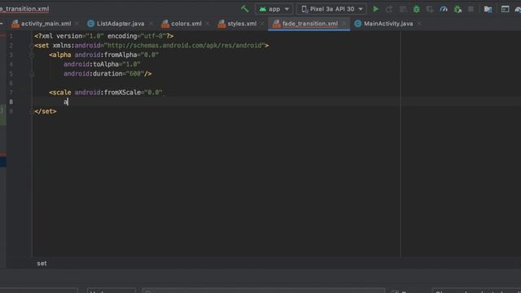
Task: Click the Apply Changes and Restart Activity icon
Action: point(389,9)
